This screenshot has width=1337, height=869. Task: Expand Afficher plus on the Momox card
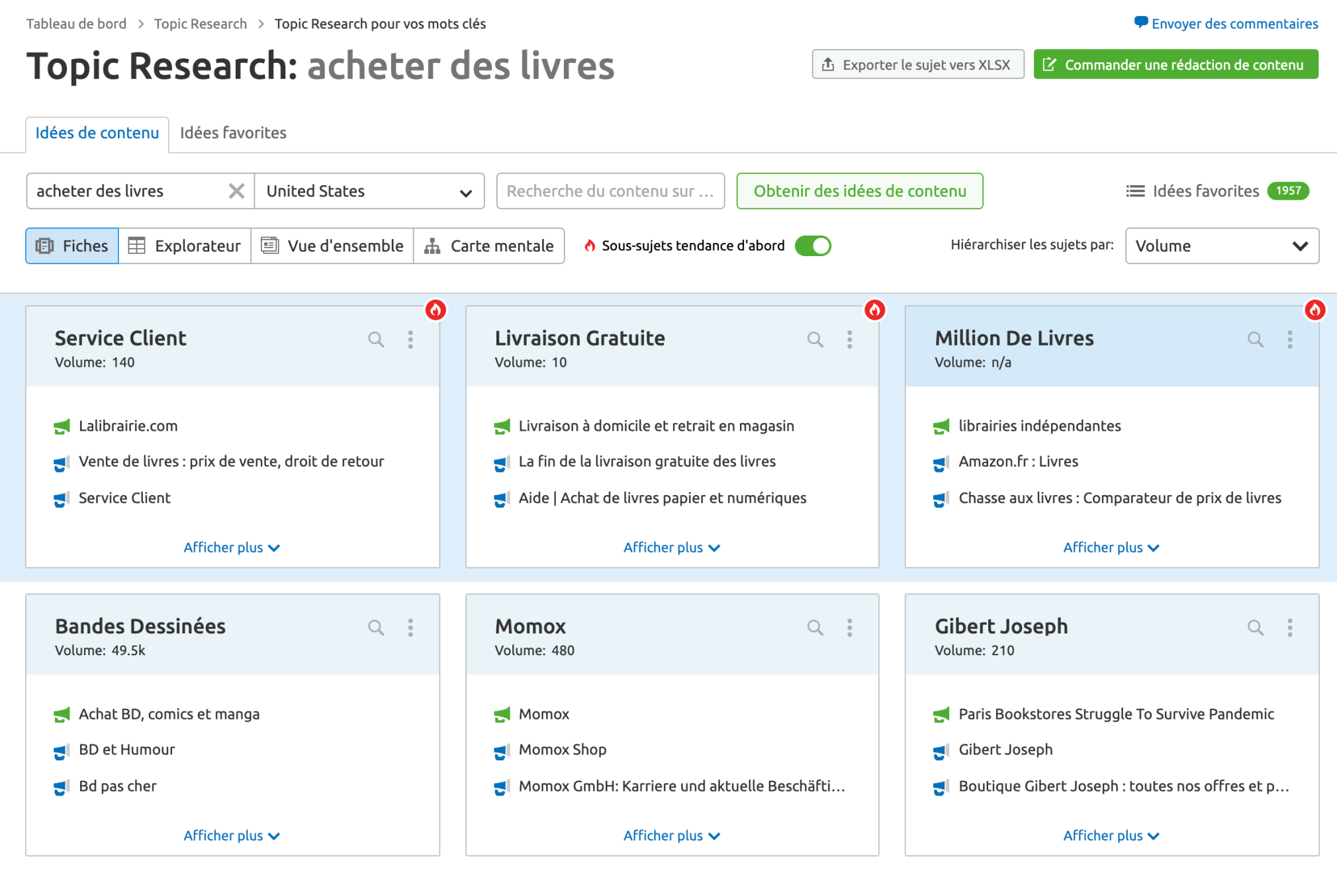pos(671,835)
